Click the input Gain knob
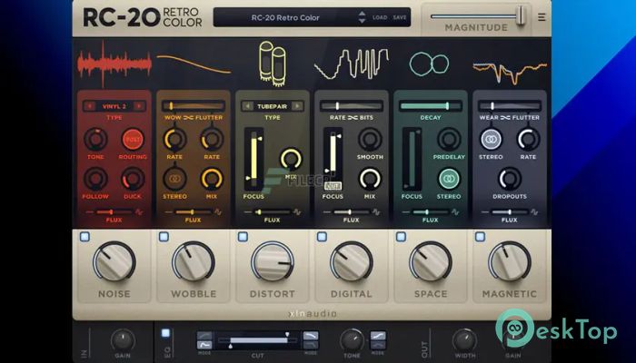 pyautogui.click(x=123, y=339)
